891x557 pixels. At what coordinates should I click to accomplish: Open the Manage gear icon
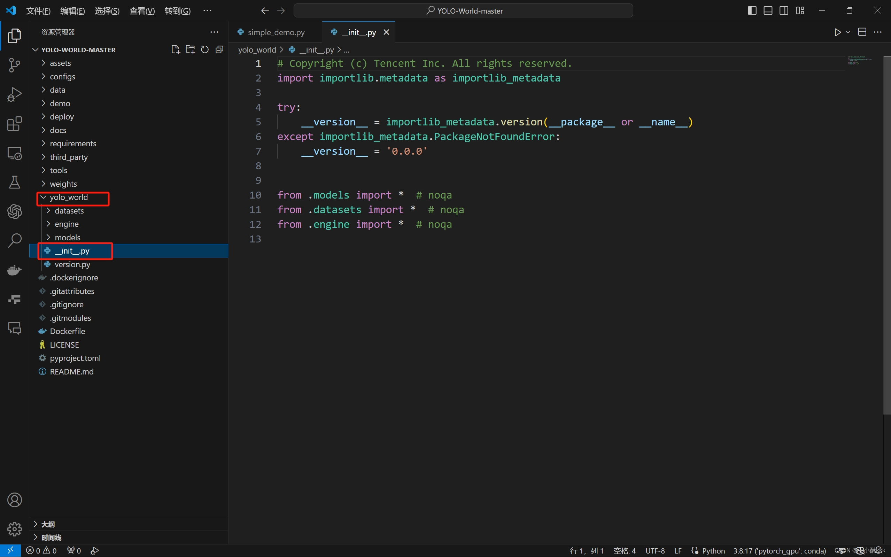[x=14, y=529]
